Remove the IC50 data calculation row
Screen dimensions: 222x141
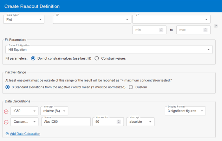coord(6,112)
